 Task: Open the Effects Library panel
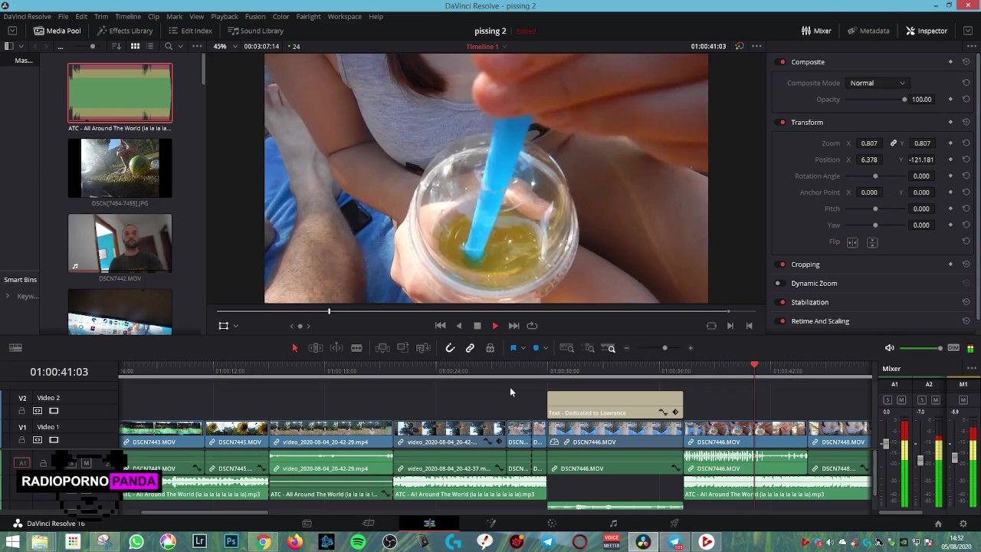pos(125,31)
